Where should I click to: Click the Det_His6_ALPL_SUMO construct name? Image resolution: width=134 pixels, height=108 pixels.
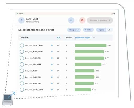(34, 52)
